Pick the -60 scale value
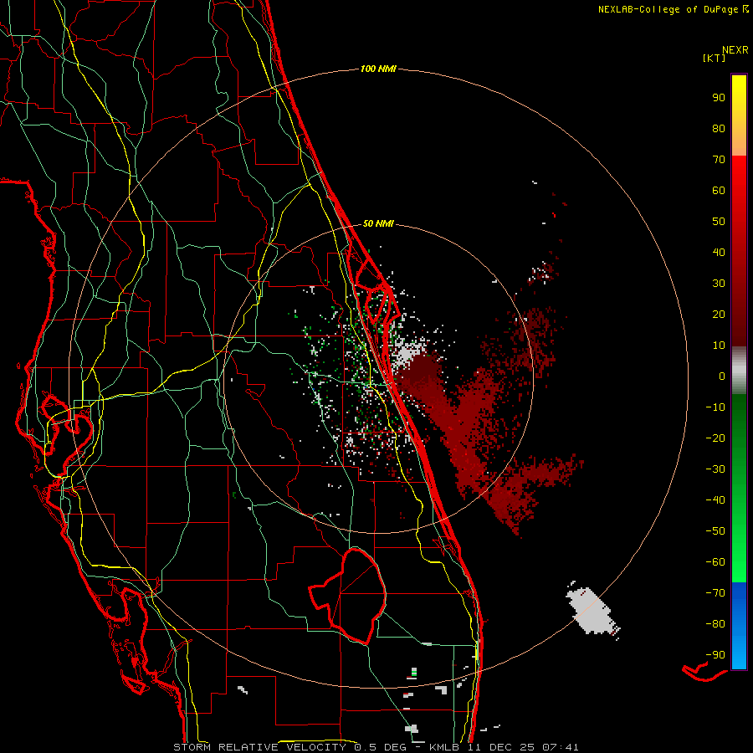 click(715, 562)
